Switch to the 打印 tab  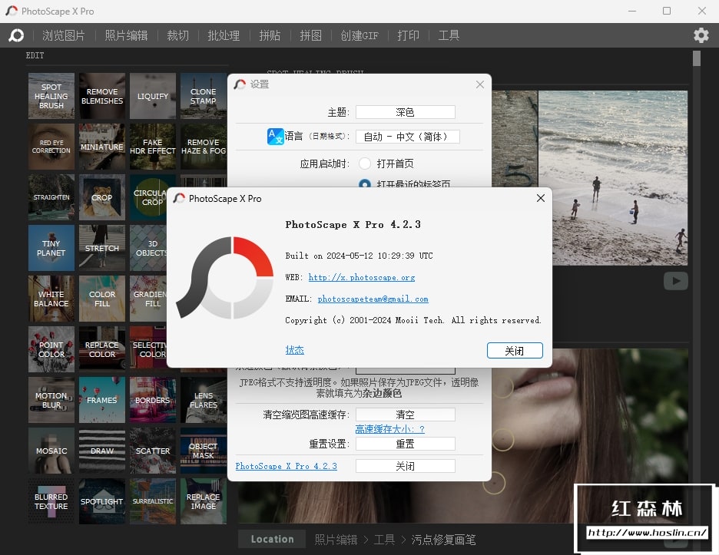[408, 35]
